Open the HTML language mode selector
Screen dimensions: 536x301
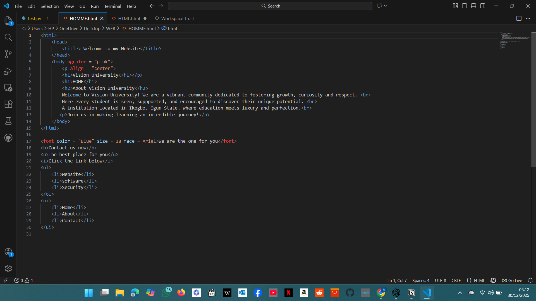[x=479, y=280]
